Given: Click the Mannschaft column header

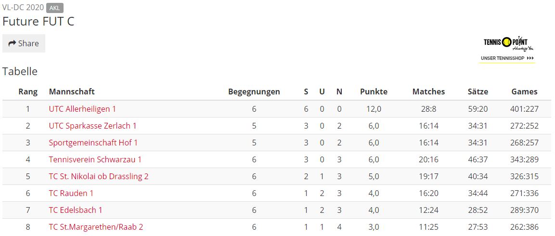Looking at the screenshot, I should [72, 92].
